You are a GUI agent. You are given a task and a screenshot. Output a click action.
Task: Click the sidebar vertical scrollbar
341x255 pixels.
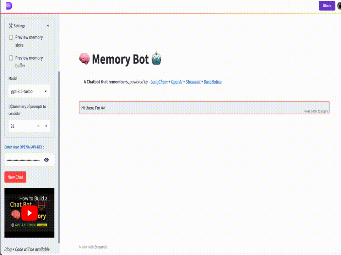(59, 157)
